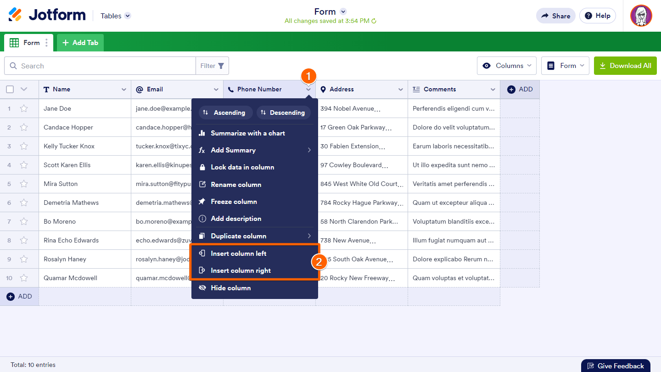Toggle the select-all rows checkbox

(10, 90)
